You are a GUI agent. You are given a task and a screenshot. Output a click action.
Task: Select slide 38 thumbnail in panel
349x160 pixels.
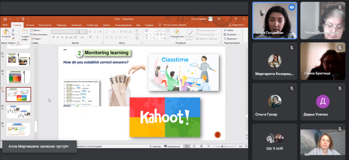click(18, 112)
